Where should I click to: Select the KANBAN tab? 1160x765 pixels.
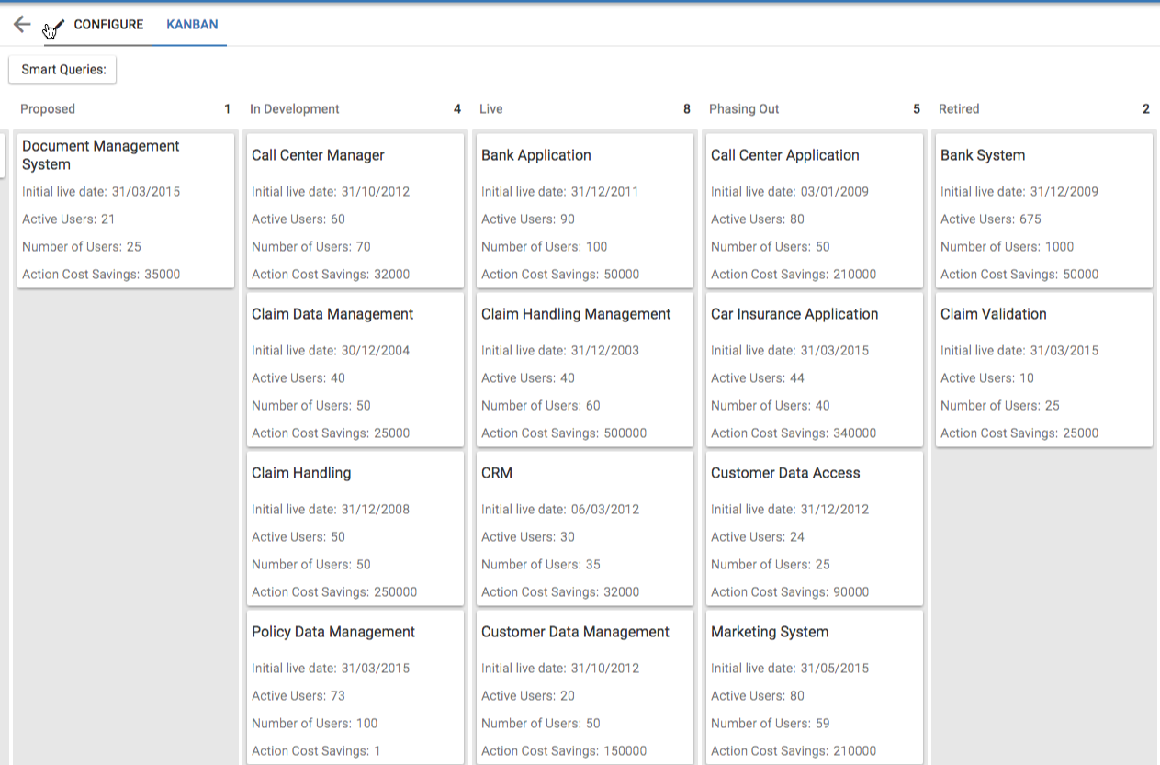[x=192, y=25]
